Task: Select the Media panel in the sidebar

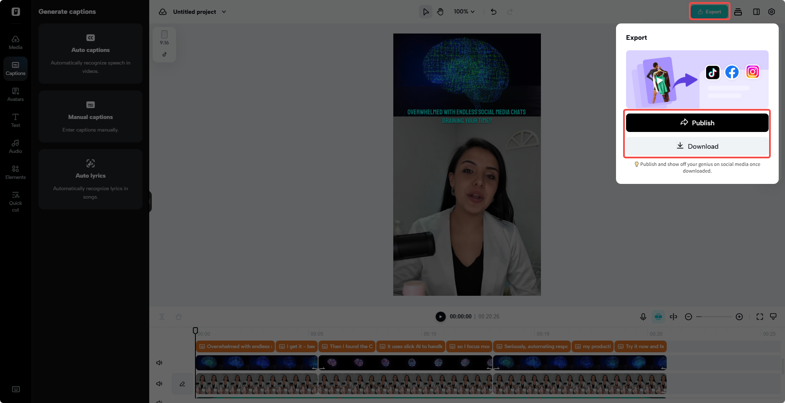Action: (x=16, y=42)
